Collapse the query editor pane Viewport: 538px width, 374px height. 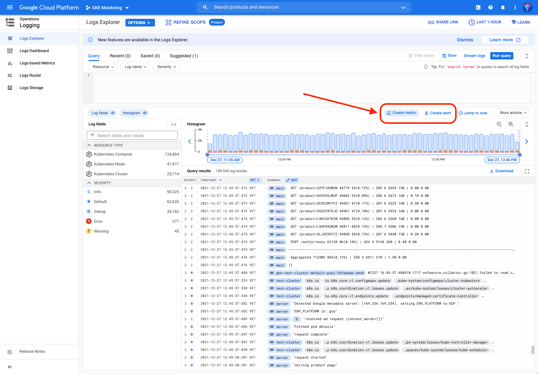click(x=527, y=56)
